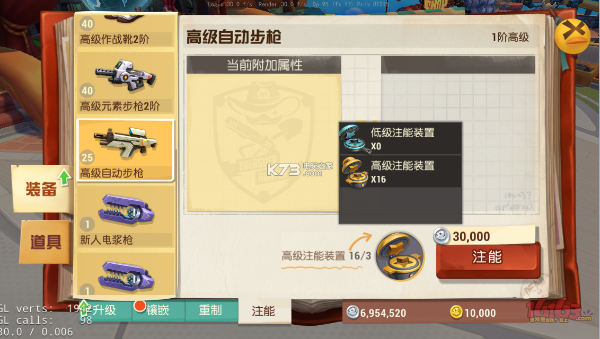The width and height of the screenshot is (600, 339).
Task: Click the 高级注能装置 icon in popup list
Action: pyautogui.click(x=355, y=171)
